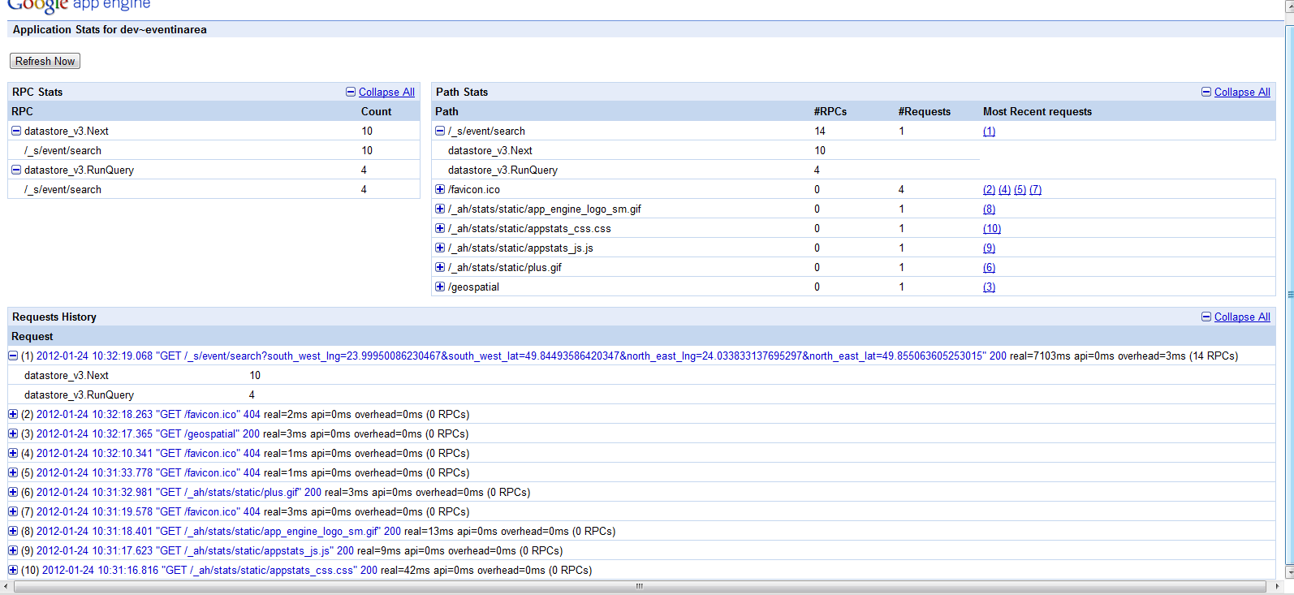
Task: Expand the appstats_js.js path row
Action: click(440, 248)
